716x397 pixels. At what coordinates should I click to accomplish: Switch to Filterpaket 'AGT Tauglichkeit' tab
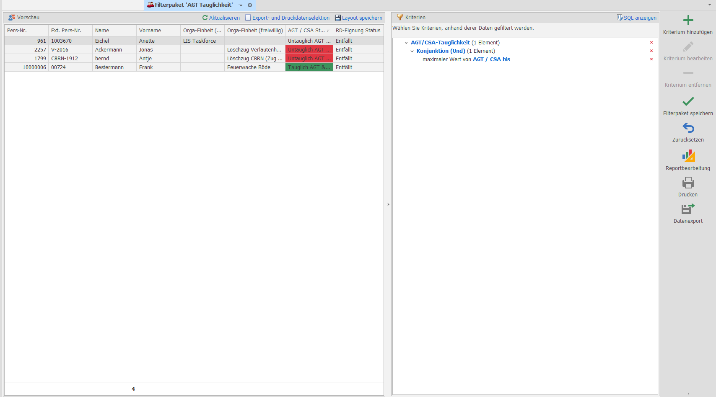[194, 5]
